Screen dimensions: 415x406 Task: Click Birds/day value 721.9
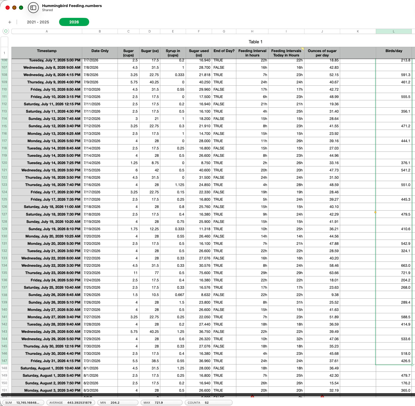click(394, 273)
